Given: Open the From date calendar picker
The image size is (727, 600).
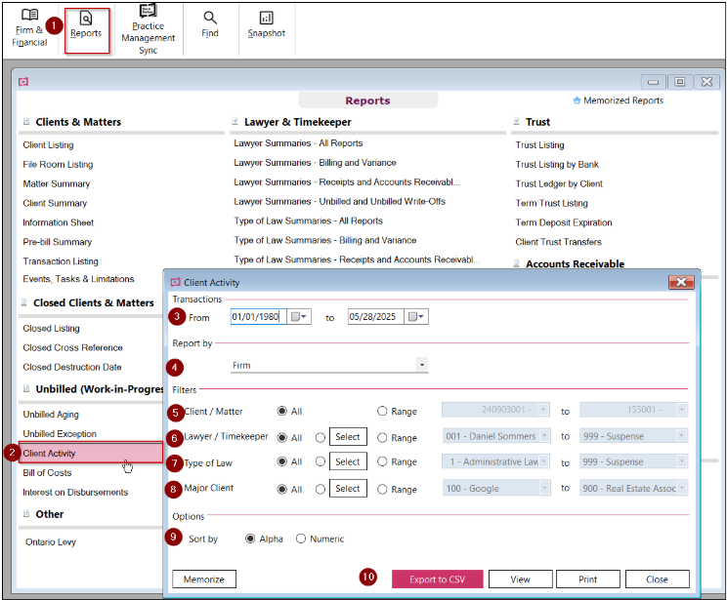Looking at the screenshot, I should click(299, 317).
